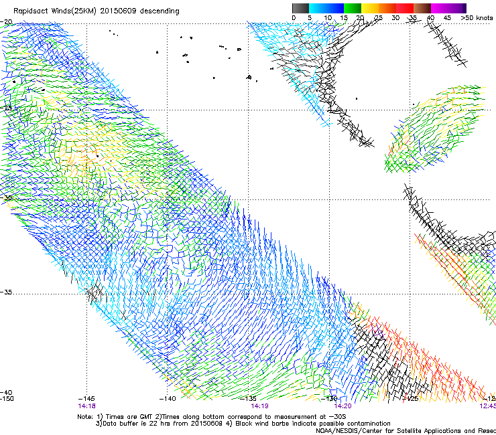Pick the brown 35–40 knots legend swatch

tap(422, 8)
